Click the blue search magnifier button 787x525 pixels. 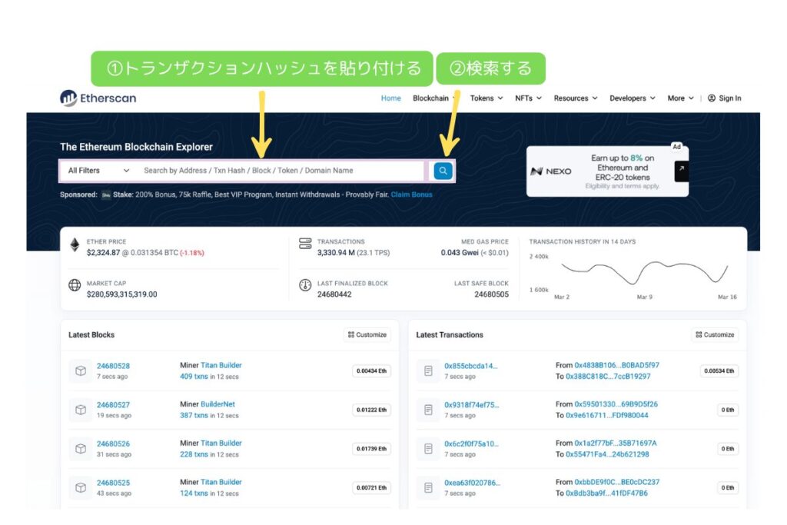[443, 171]
